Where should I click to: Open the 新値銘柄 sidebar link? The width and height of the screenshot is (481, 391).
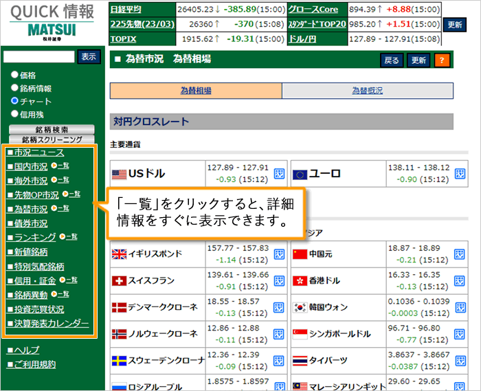[27, 252]
